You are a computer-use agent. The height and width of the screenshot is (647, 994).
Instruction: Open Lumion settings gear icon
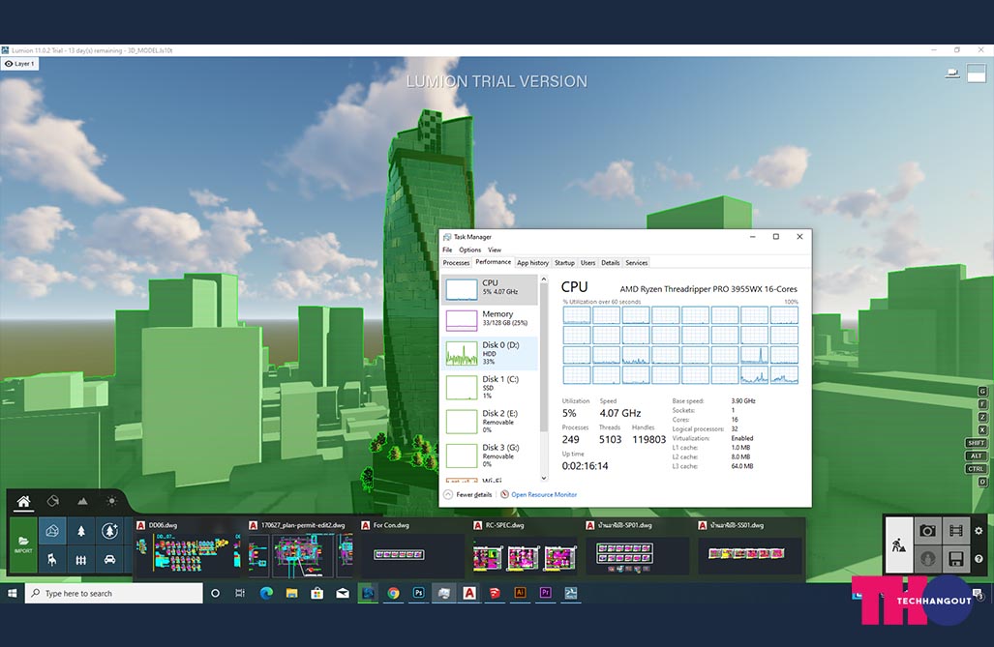[979, 531]
